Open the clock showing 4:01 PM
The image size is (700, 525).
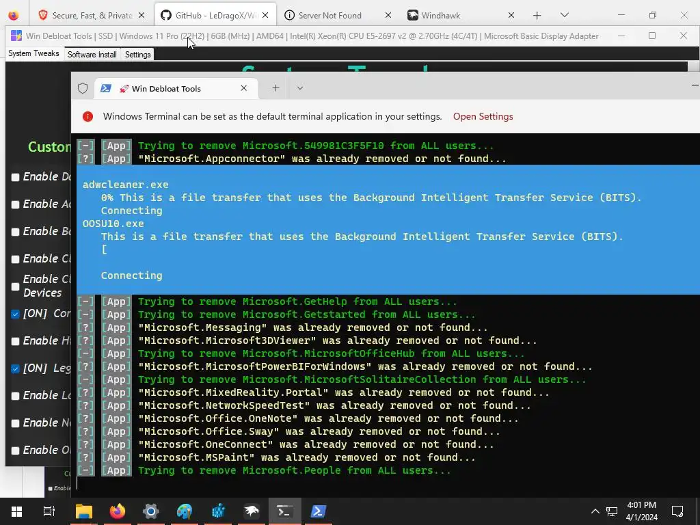[x=641, y=511]
